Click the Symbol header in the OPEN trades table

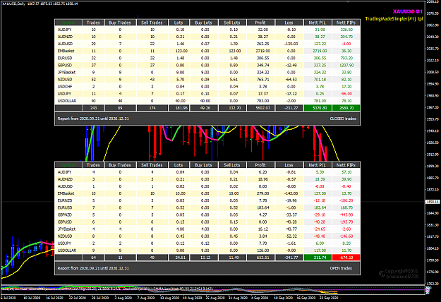(x=68, y=165)
